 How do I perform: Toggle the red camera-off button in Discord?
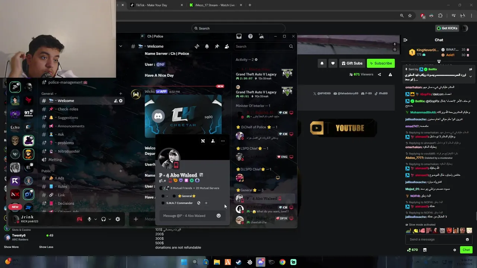coord(79,219)
